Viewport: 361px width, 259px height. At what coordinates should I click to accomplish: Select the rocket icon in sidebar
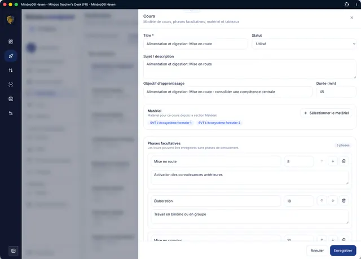11,56
